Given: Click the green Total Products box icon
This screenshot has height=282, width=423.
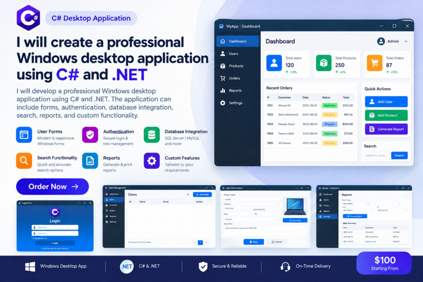Looking at the screenshot, I should click(x=324, y=63).
